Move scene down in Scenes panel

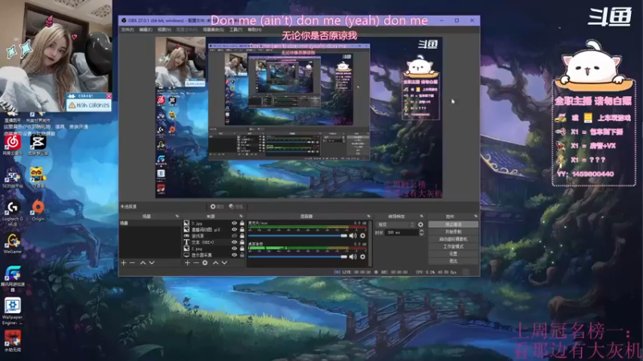152,263
